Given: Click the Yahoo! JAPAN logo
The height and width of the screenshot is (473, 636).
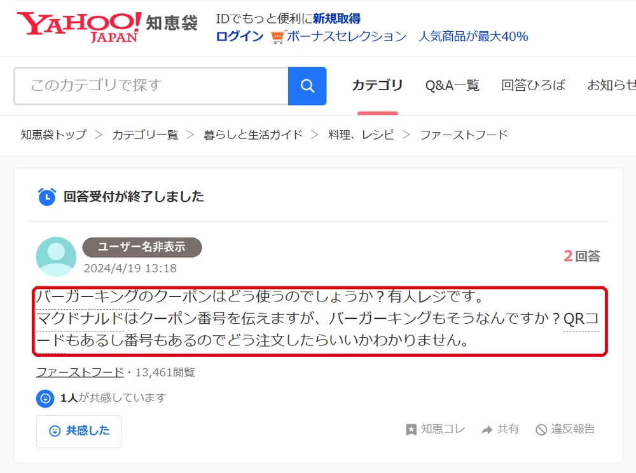Looking at the screenshot, I should click(79, 27).
